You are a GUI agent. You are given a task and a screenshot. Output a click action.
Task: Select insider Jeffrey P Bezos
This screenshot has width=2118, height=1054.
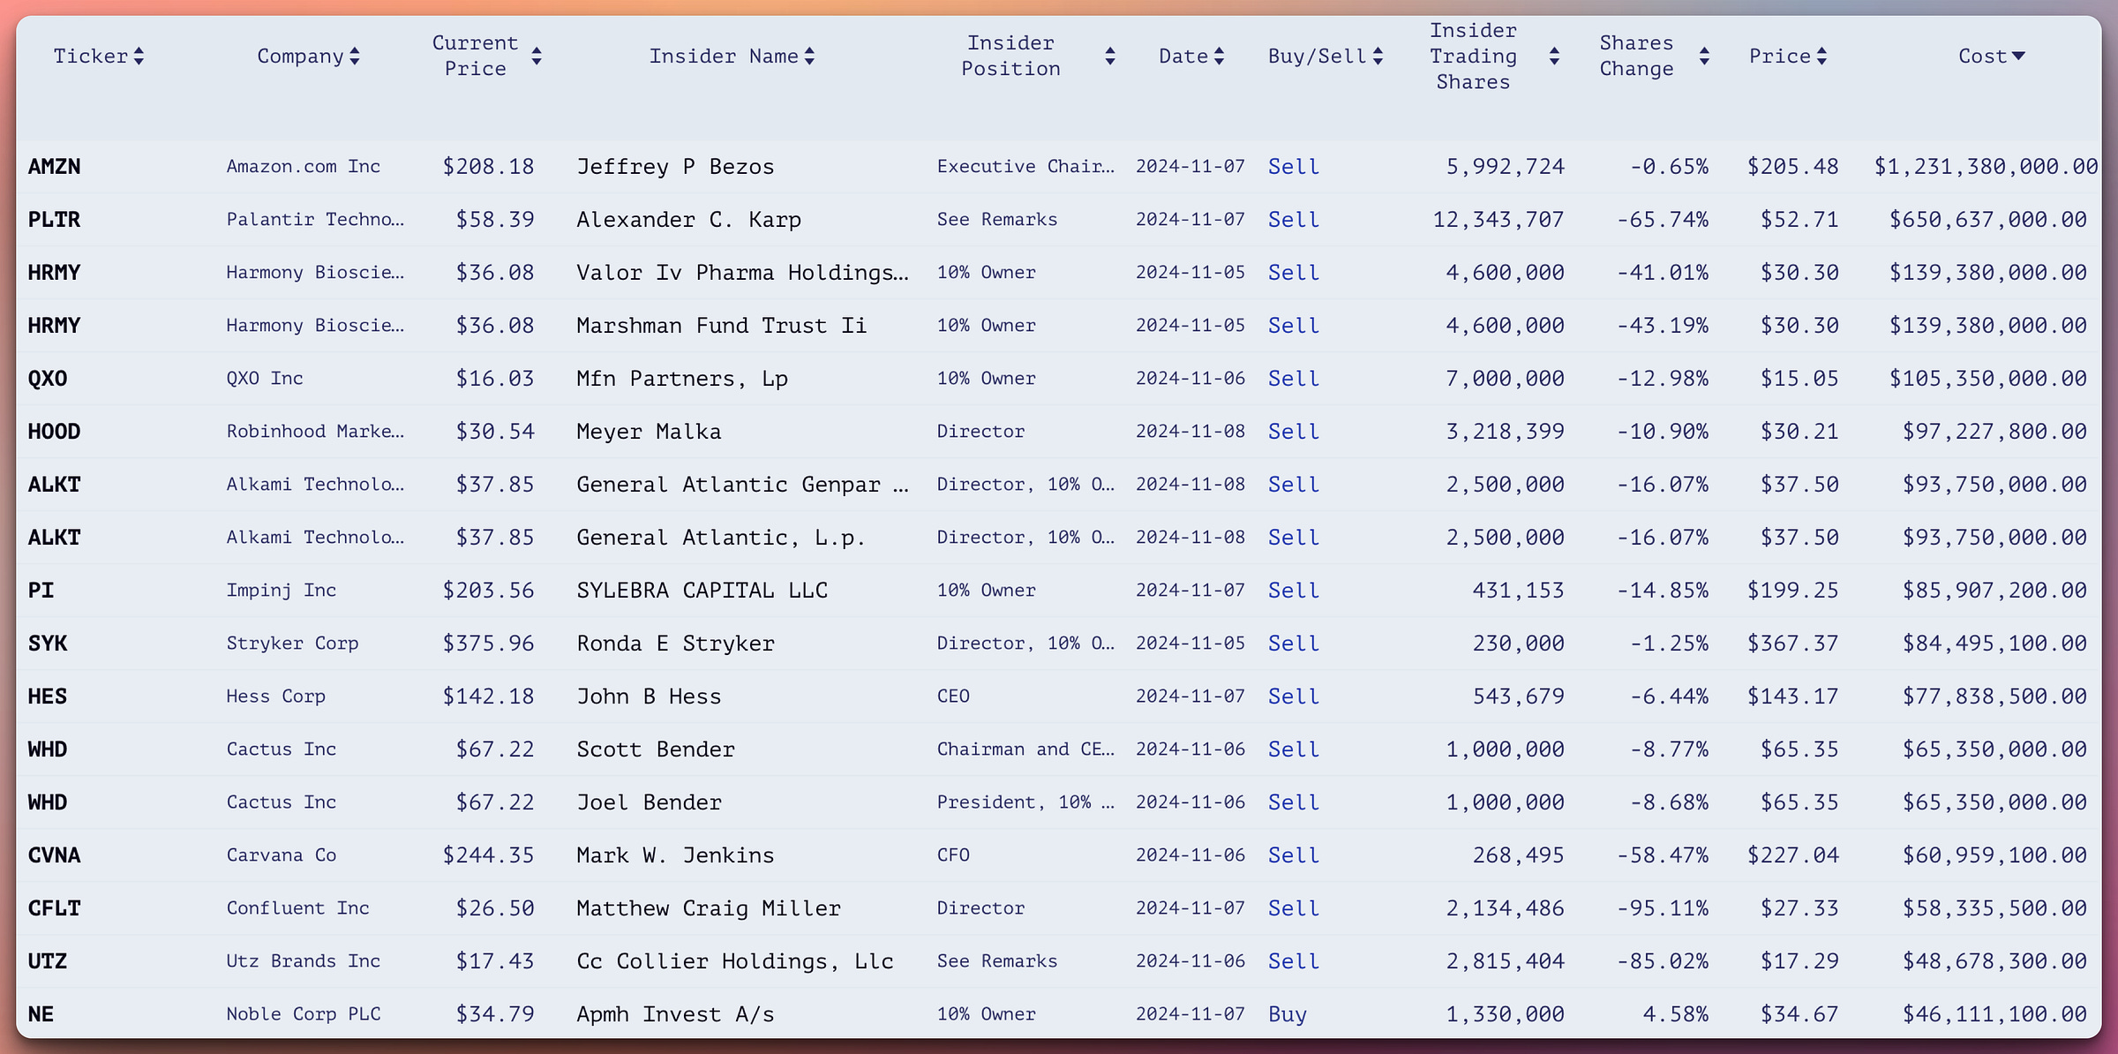676,167
